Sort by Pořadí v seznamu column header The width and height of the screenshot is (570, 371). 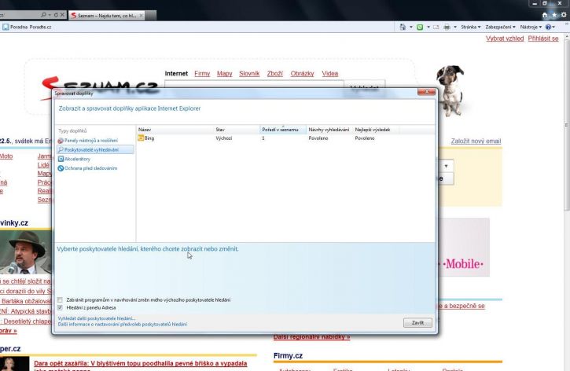point(283,130)
